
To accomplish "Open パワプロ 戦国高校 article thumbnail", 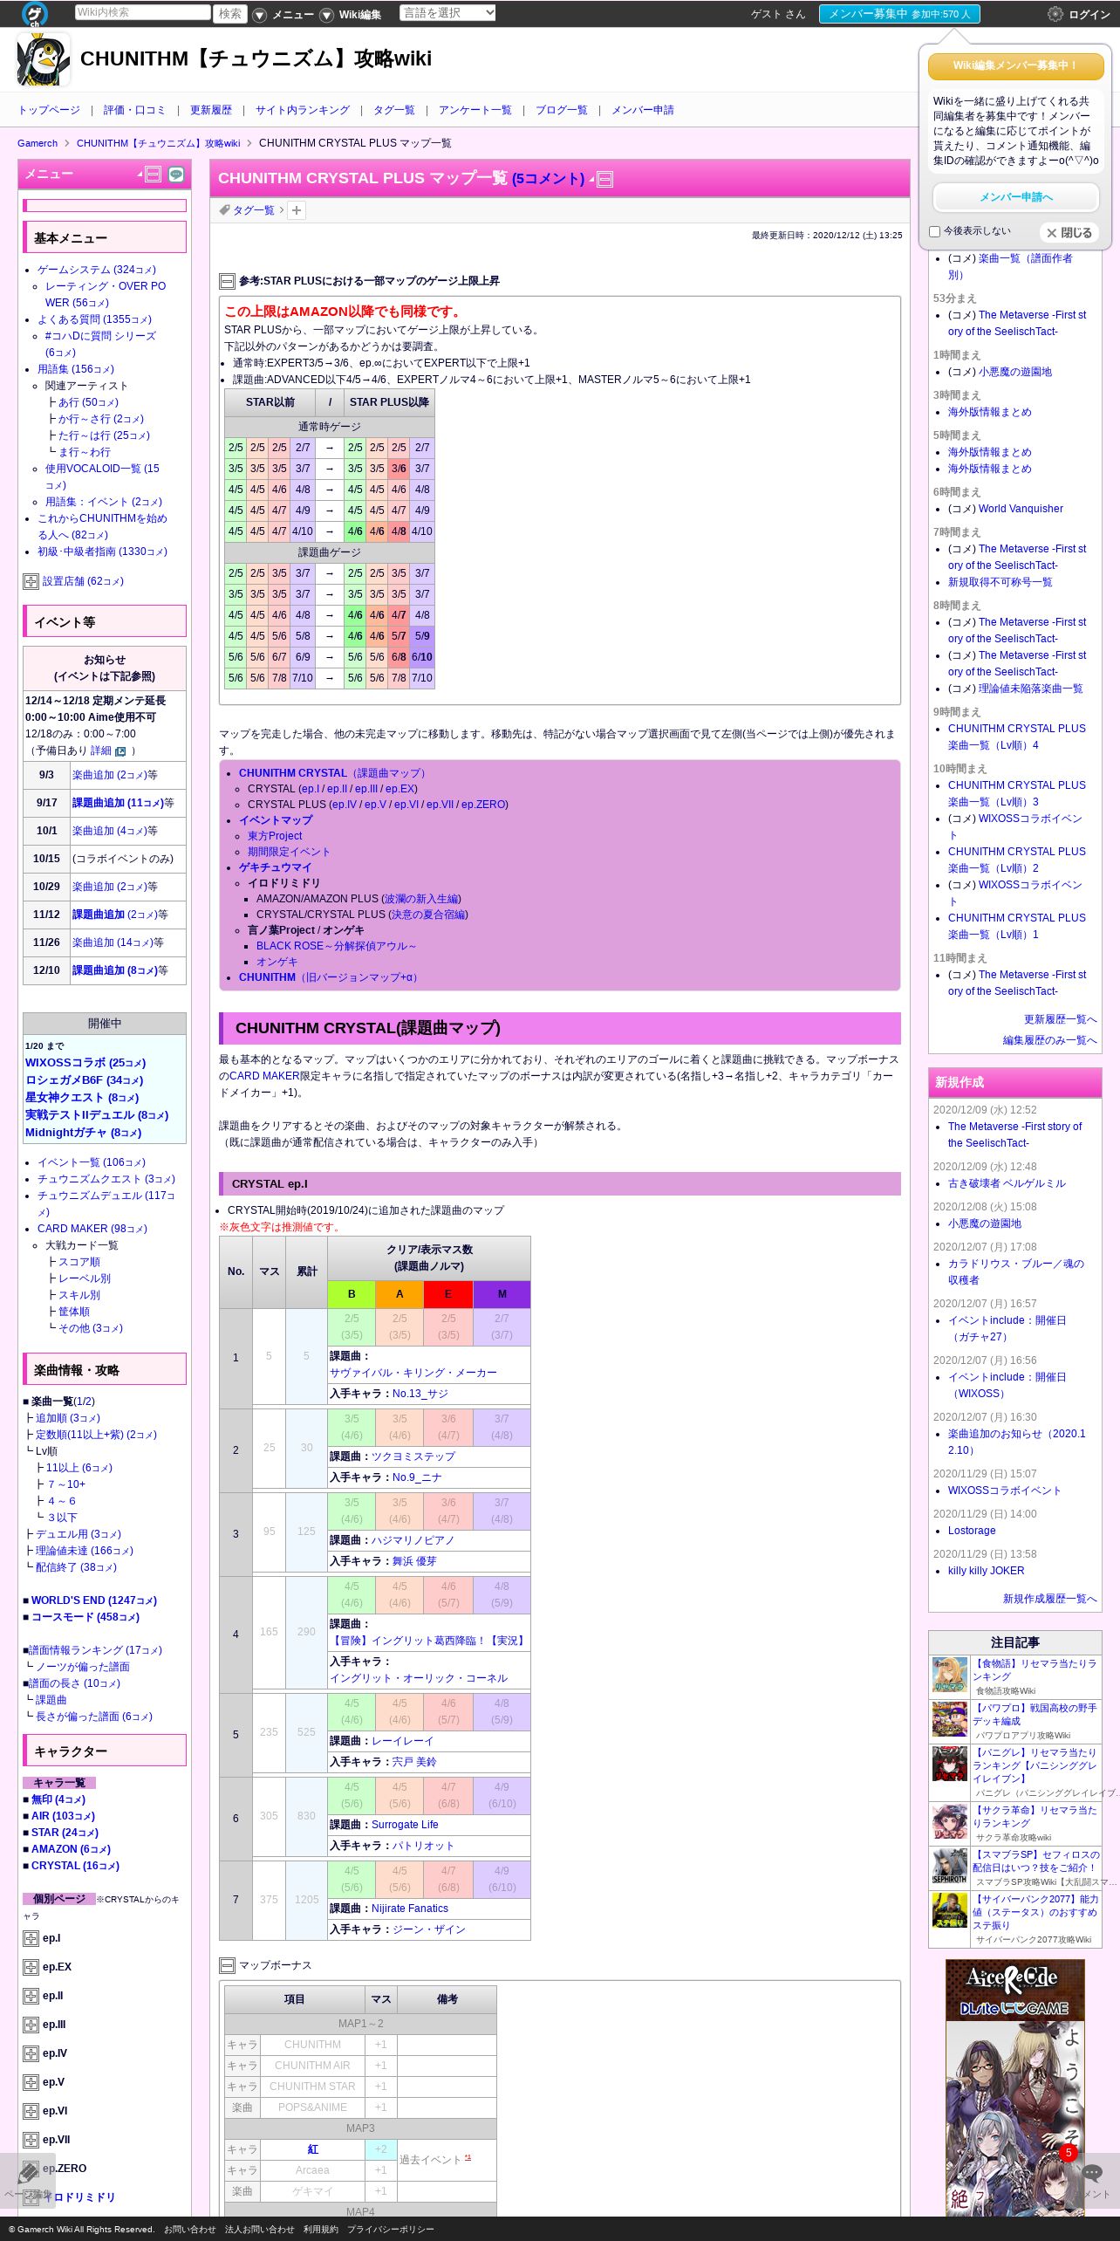I will (x=950, y=1720).
